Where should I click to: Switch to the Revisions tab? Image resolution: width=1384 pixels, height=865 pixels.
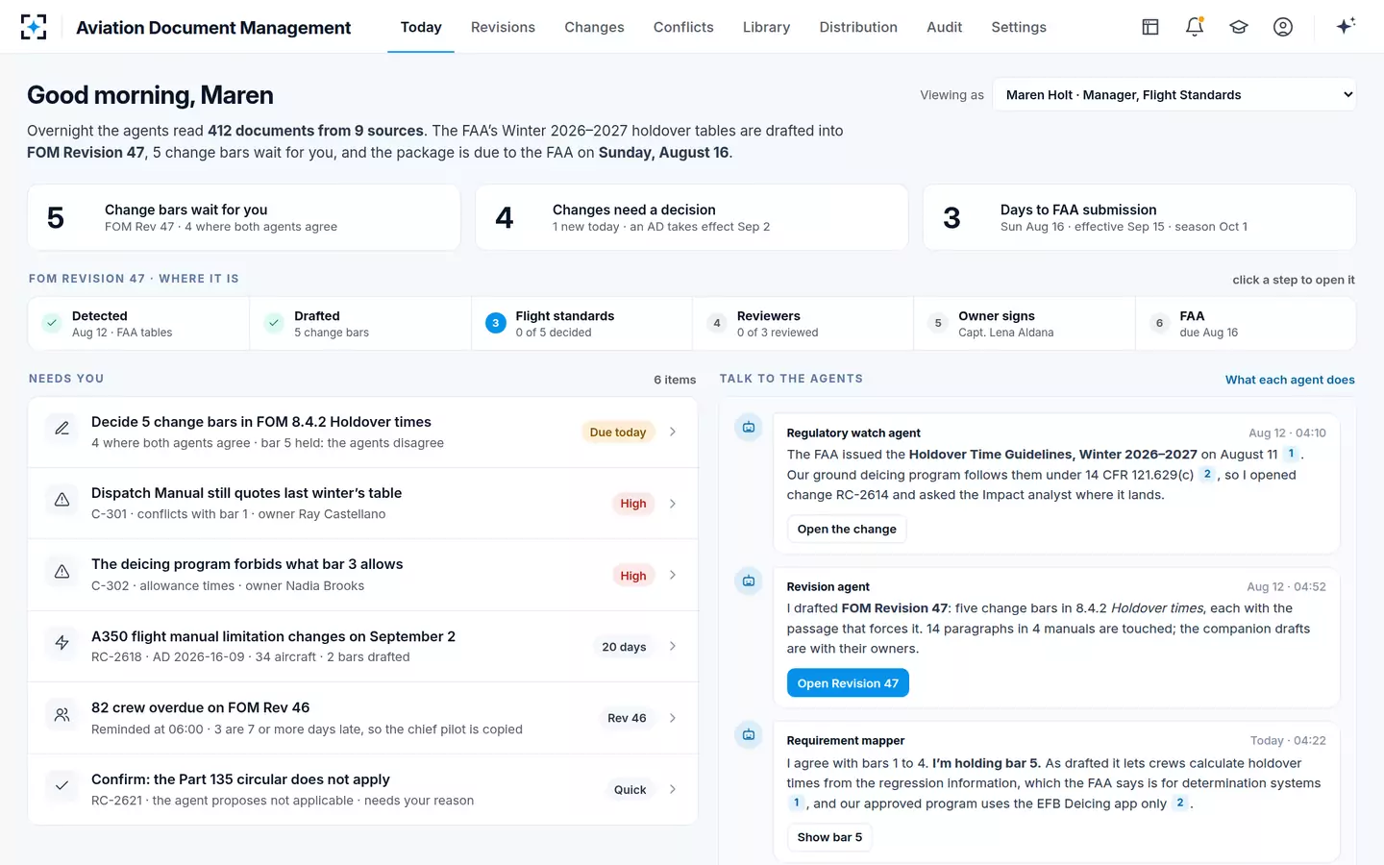click(x=503, y=27)
